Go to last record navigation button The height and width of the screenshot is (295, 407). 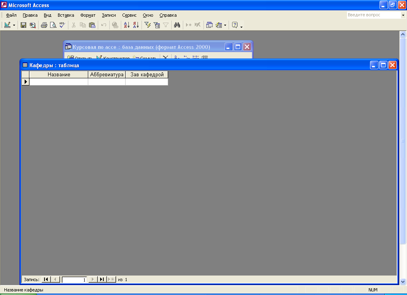tap(102, 279)
